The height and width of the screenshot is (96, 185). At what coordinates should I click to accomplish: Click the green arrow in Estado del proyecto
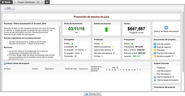pos(106,29)
